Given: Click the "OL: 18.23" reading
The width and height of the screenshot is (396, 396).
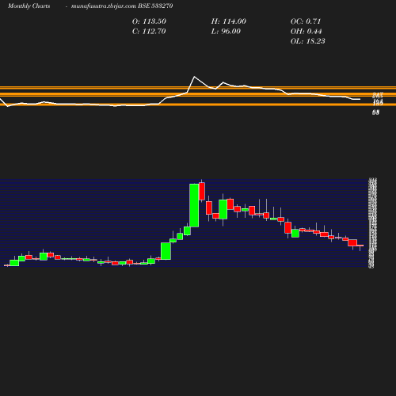Looking at the screenshot, I should tap(308, 41).
